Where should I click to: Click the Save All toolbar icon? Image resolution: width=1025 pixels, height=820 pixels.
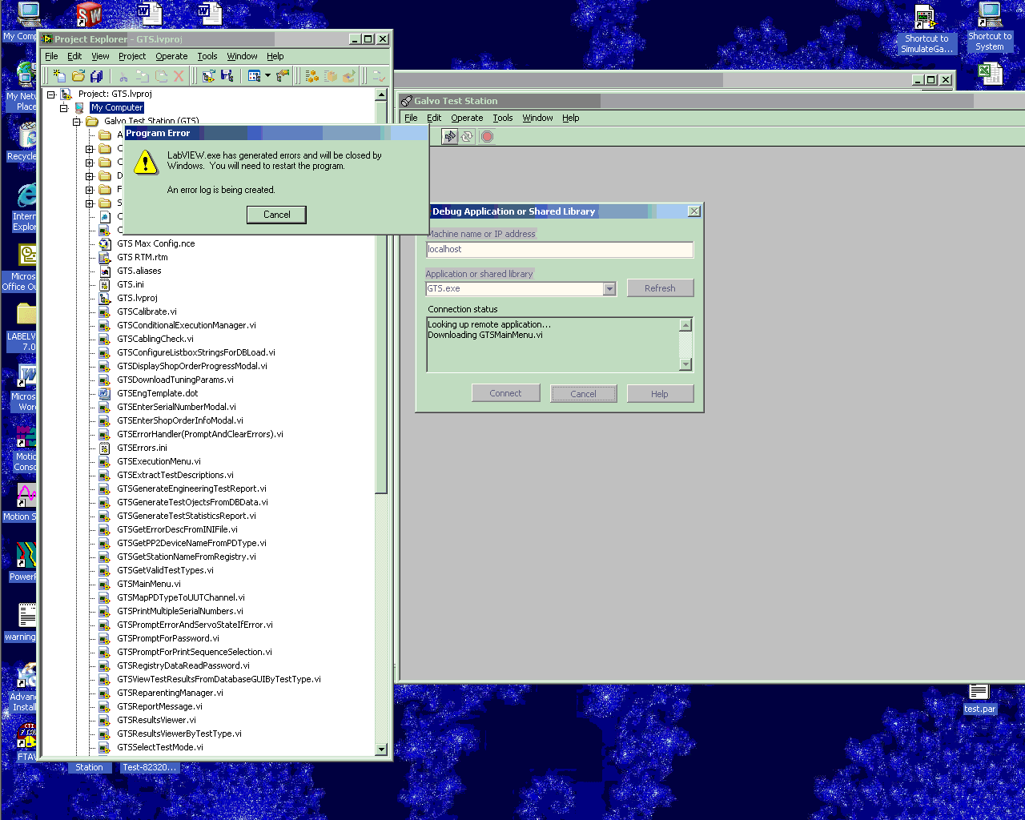pyautogui.click(x=97, y=76)
